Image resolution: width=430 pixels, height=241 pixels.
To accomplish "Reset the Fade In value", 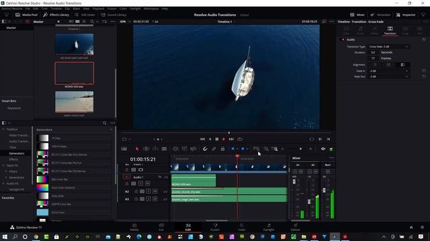I will click(x=424, y=71).
